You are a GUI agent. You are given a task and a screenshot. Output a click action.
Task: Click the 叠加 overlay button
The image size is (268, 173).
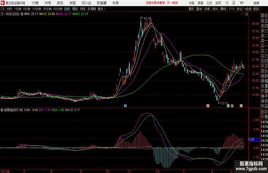point(199,9)
